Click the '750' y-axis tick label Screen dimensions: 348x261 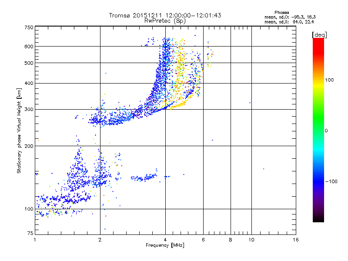pyautogui.click(x=29, y=27)
